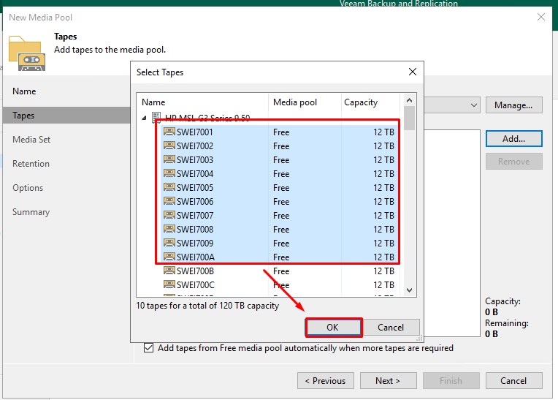This screenshot has width=558, height=400.
Task: Click the tape icon beside SWEI7003
Action: tap(169, 160)
